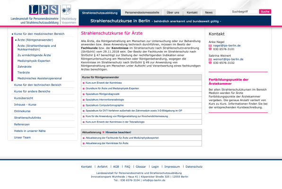Open Kurs zum Erwerb der Kenntnisse link
The image size is (282, 189).
(104, 83)
